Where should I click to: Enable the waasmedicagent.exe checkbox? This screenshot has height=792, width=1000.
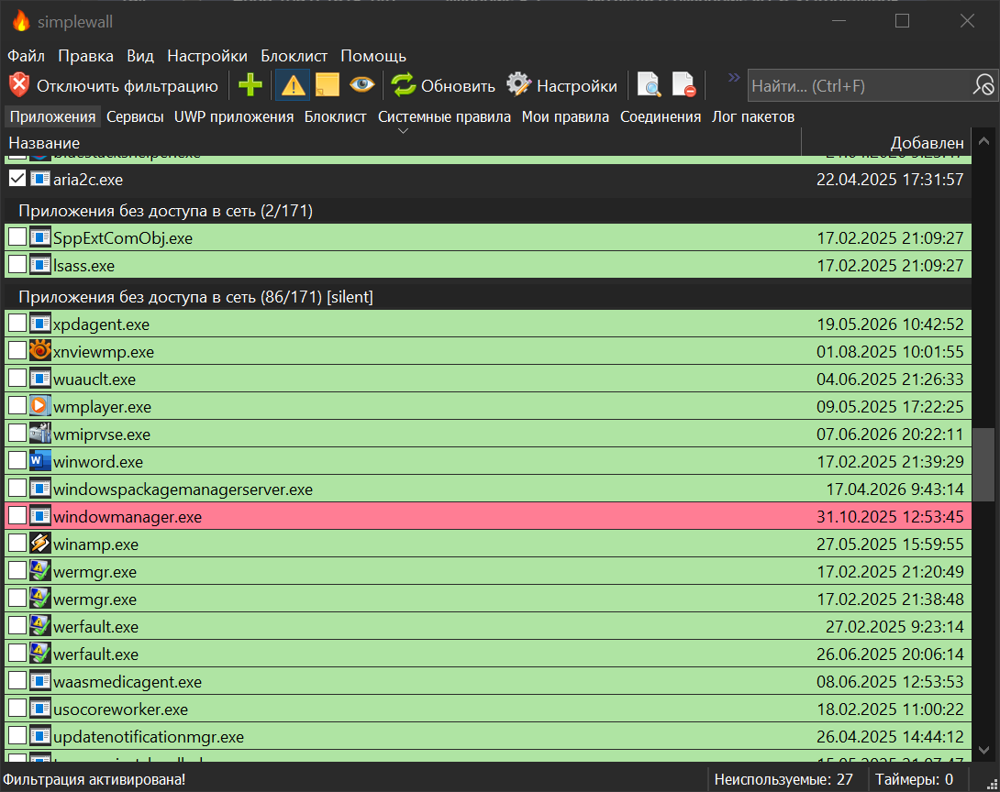coord(17,681)
